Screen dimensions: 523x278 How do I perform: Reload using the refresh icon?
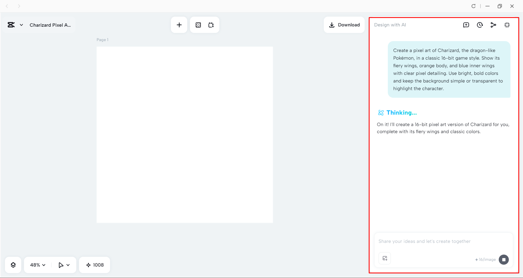(x=473, y=6)
